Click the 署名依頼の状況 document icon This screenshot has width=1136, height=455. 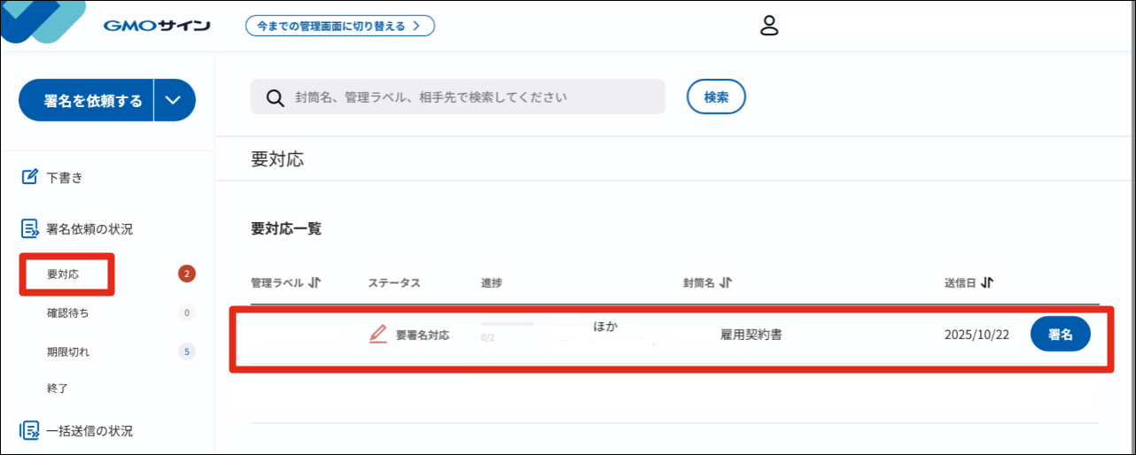point(30,229)
